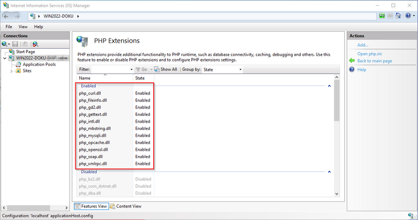This screenshot has width=418, height=220.
Task: Select php_soap.dll extension row
Action: pos(115,157)
